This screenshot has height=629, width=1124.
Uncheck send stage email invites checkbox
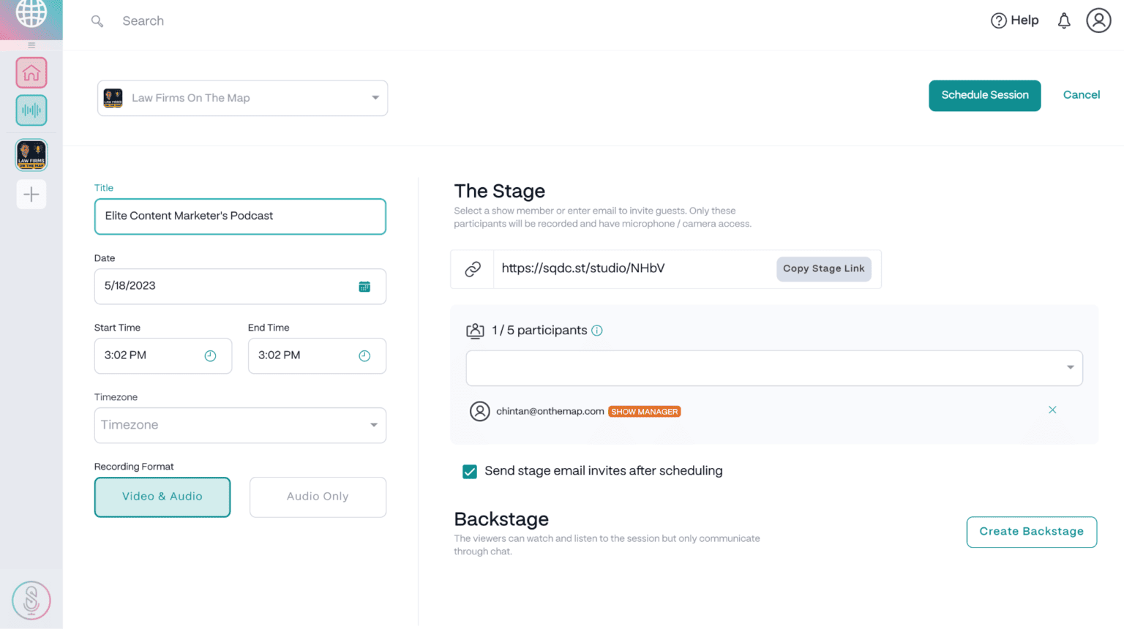(x=470, y=472)
